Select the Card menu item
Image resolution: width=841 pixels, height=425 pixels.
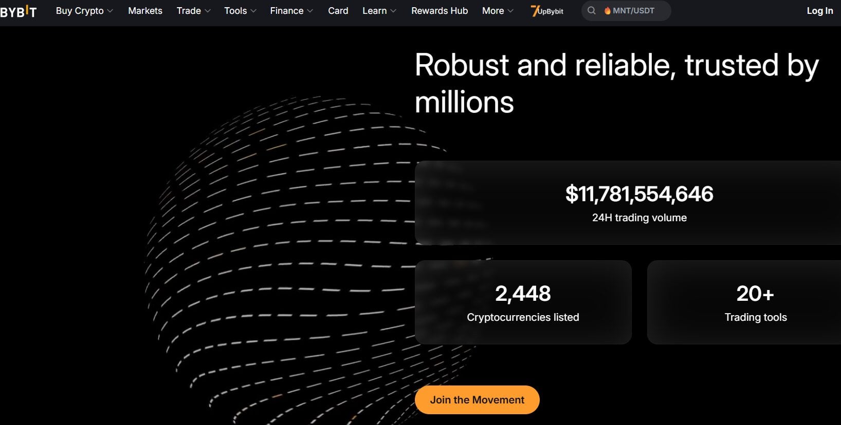tap(338, 10)
